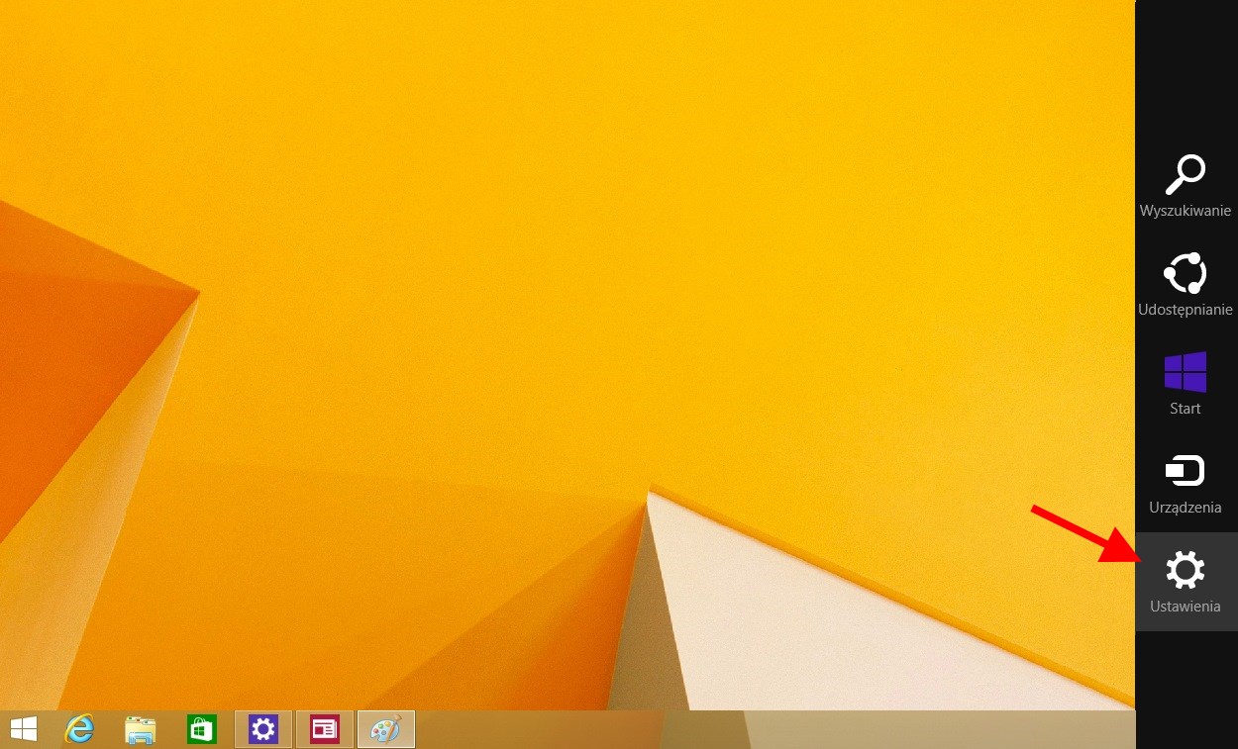The width and height of the screenshot is (1238, 749).
Task: Switch to the PC settings gear taskbar app
Action: (x=262, y=730)
